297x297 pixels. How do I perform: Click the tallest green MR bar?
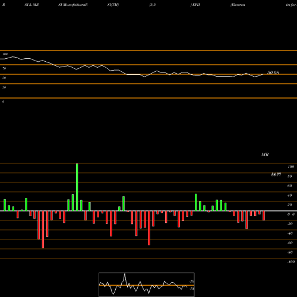coord(77,187)
